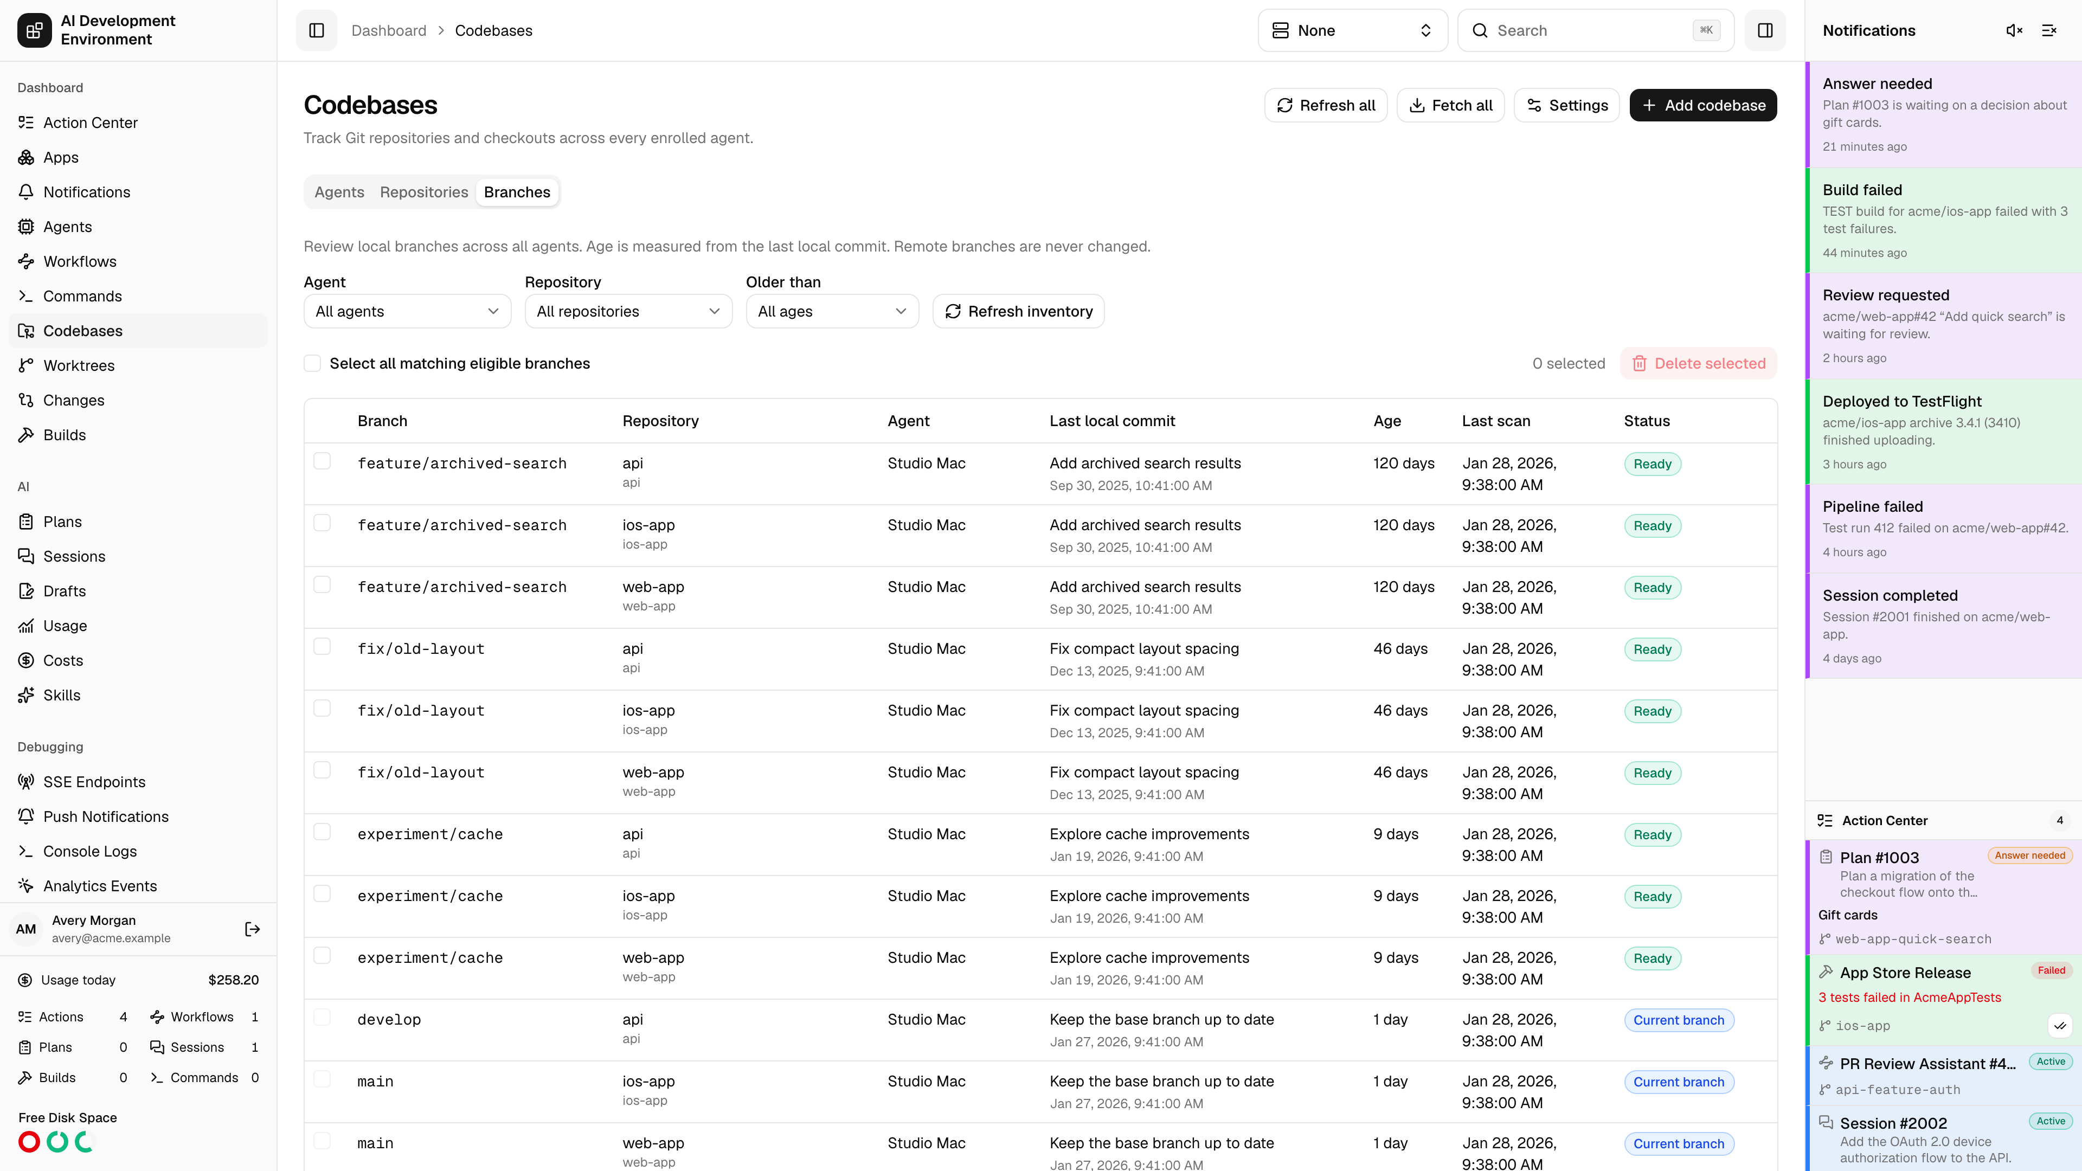2082x1171 pixels.
Task: Open codebase Settings button
Action: (x=1566, y=106)
